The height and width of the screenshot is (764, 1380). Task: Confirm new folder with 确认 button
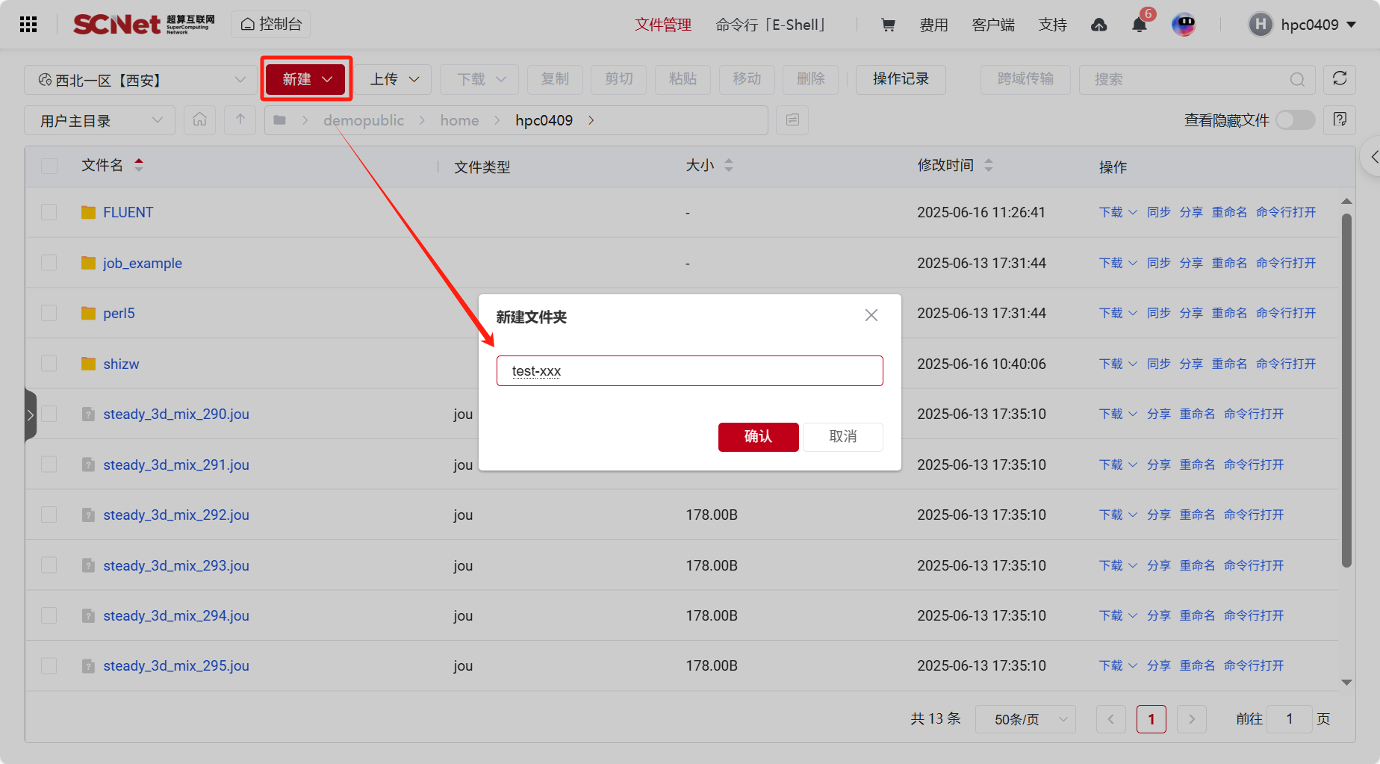click(x=758, y=437)
